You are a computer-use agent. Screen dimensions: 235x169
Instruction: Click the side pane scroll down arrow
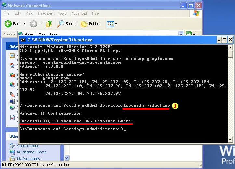(67, 158)
